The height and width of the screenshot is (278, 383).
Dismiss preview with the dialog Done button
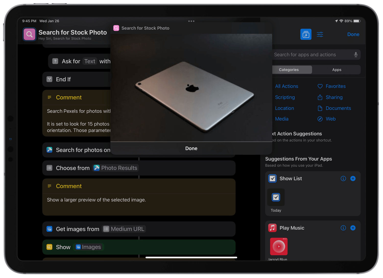click(191, 148)
